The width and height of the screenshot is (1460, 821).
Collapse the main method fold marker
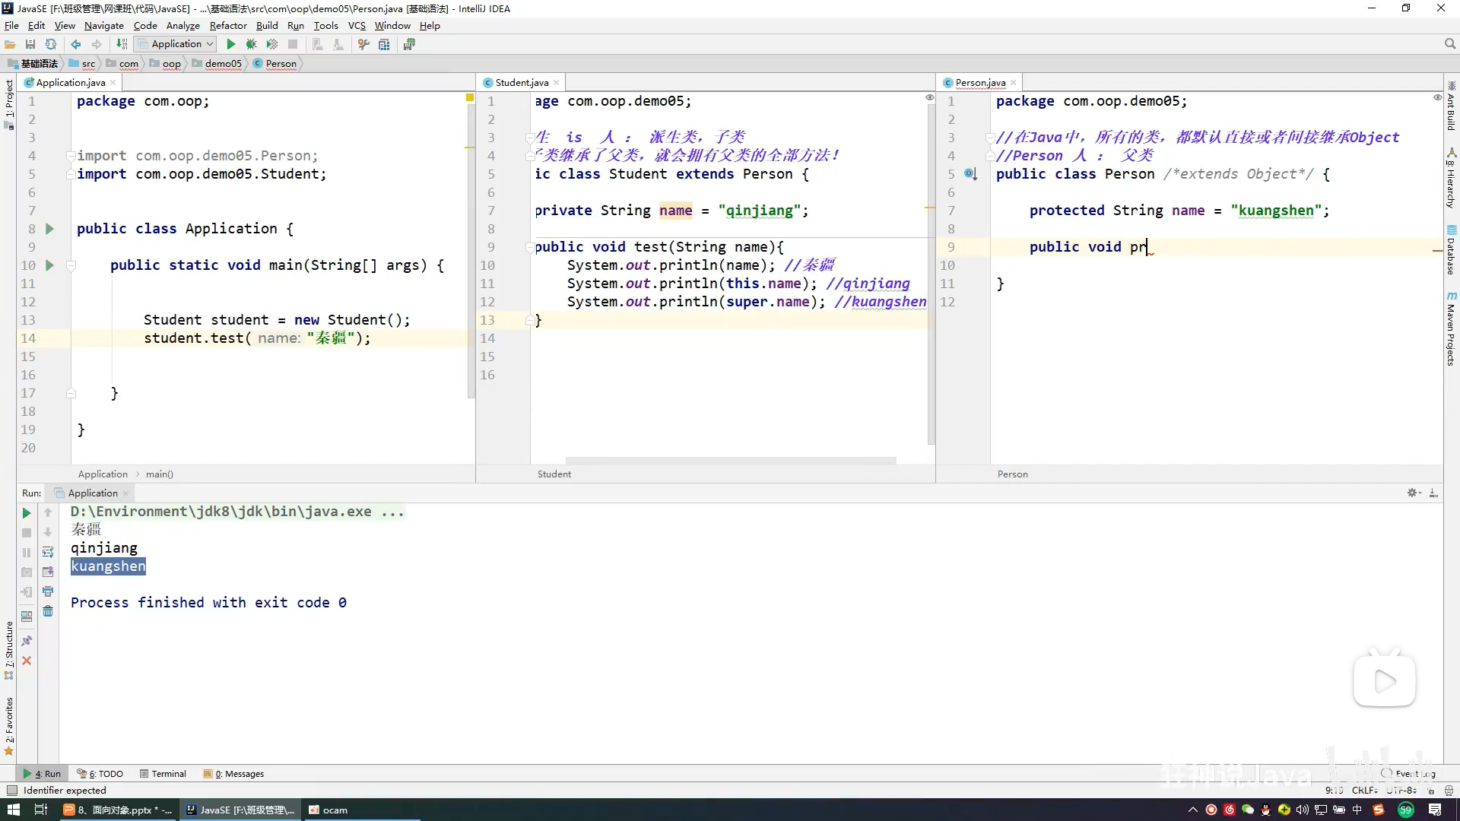tap(71, 265)
